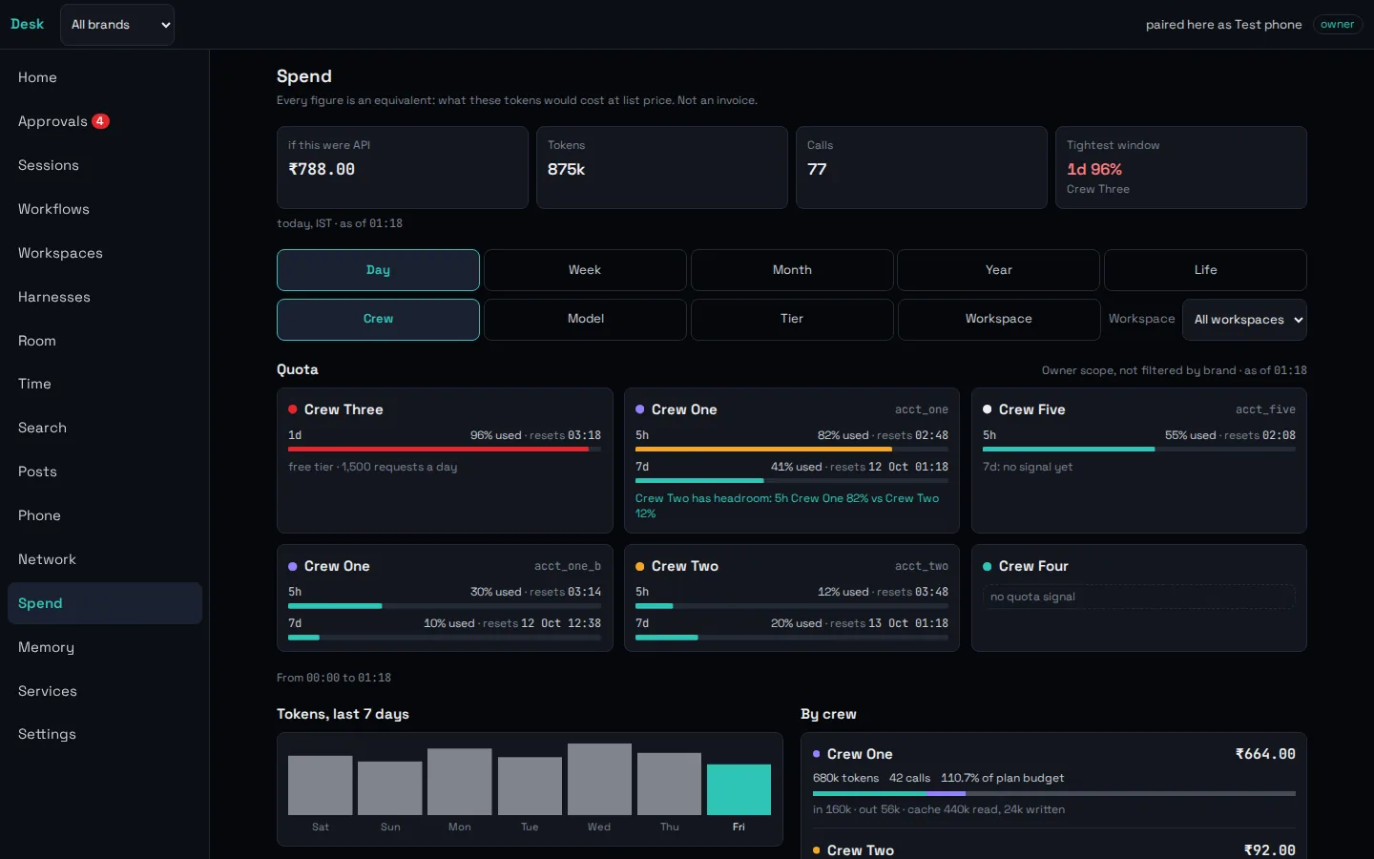Open Workflows page
1374x859 pixels.
tap(105, 209)
